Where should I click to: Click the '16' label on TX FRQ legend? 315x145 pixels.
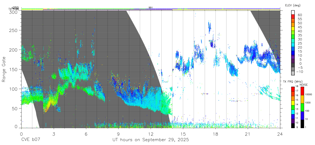click(297, 95)
